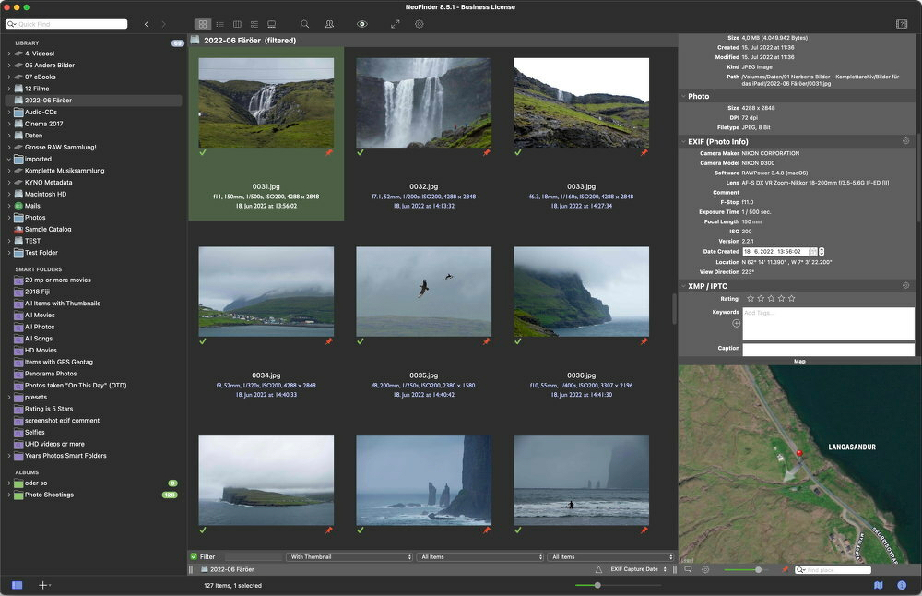Switch to list view
This screenshot has height=596, width=922.
click(x=219, y=24)
